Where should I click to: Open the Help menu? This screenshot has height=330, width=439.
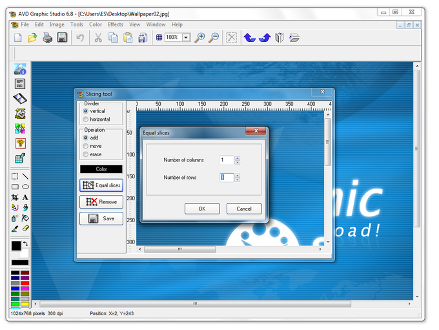(177, 25)
